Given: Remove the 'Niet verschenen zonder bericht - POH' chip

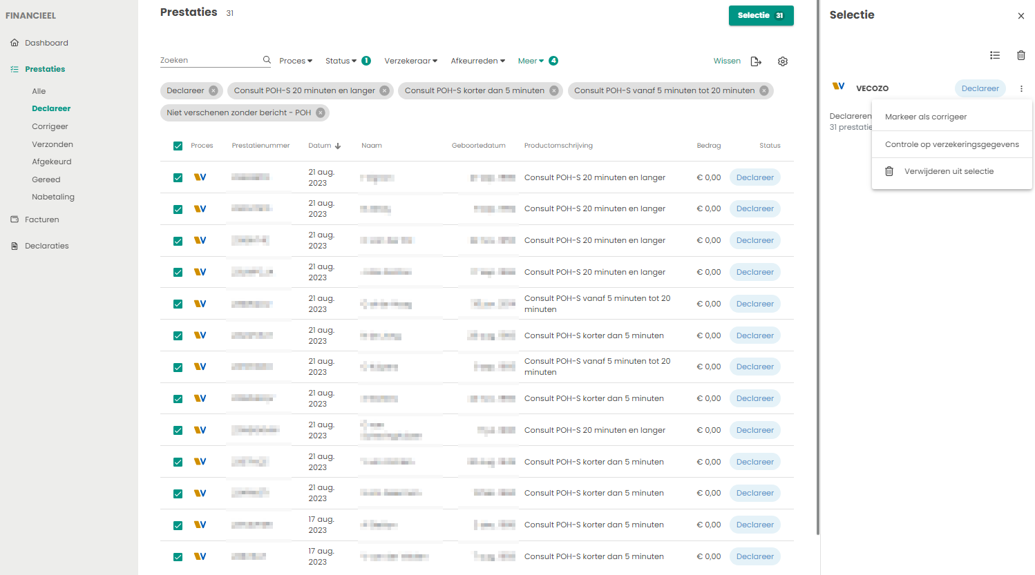Looking at the screenshot, I should coord(321,113).
